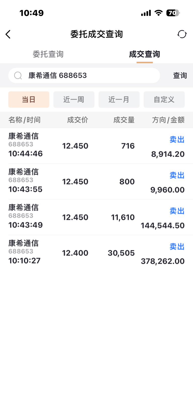Select the 近一周 date filter
This screenshot has height=419, width=193.
(74, 100)
